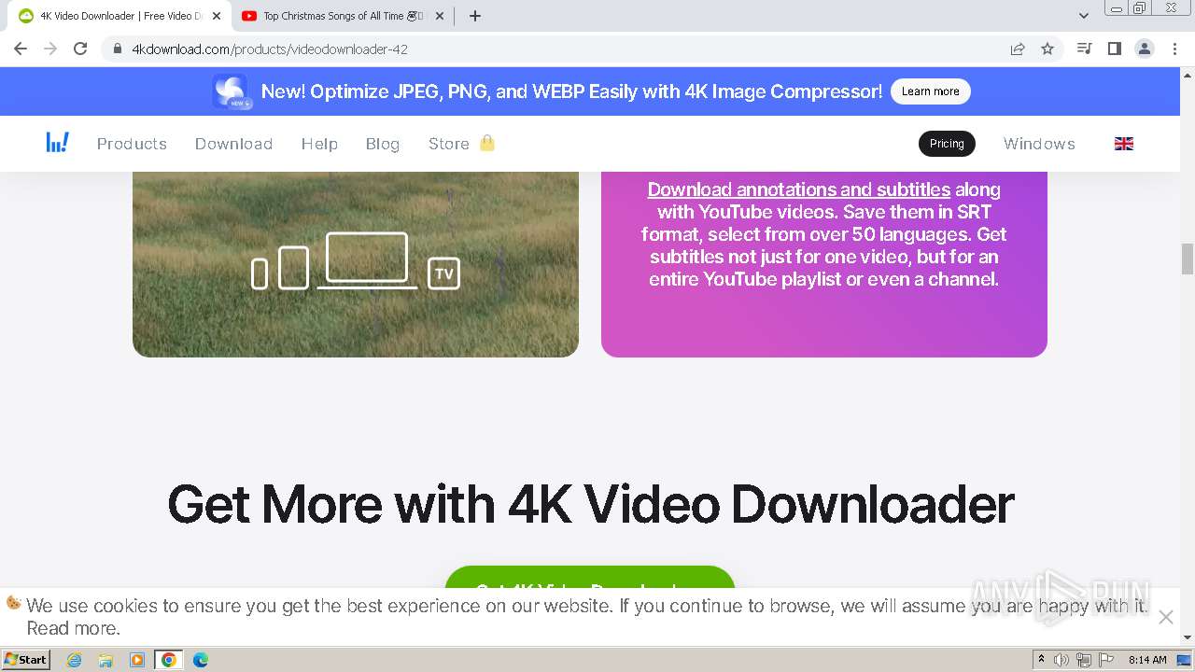1195x672 pixels.
Task: Open Download annotations and subtitles link
Action: pyautogui.click(x=799, y=189)
